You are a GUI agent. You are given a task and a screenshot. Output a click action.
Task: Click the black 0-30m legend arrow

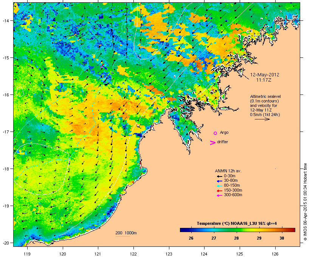pyautogui.click(x=220, y=176)
